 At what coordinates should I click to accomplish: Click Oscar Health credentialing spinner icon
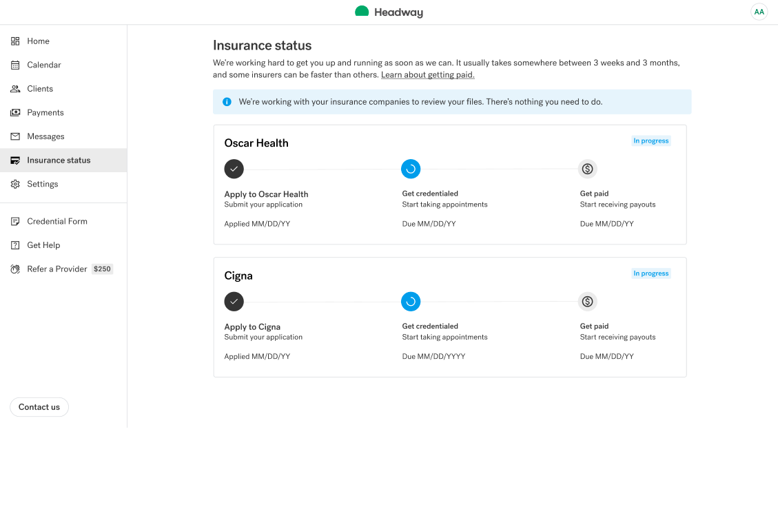411,169
